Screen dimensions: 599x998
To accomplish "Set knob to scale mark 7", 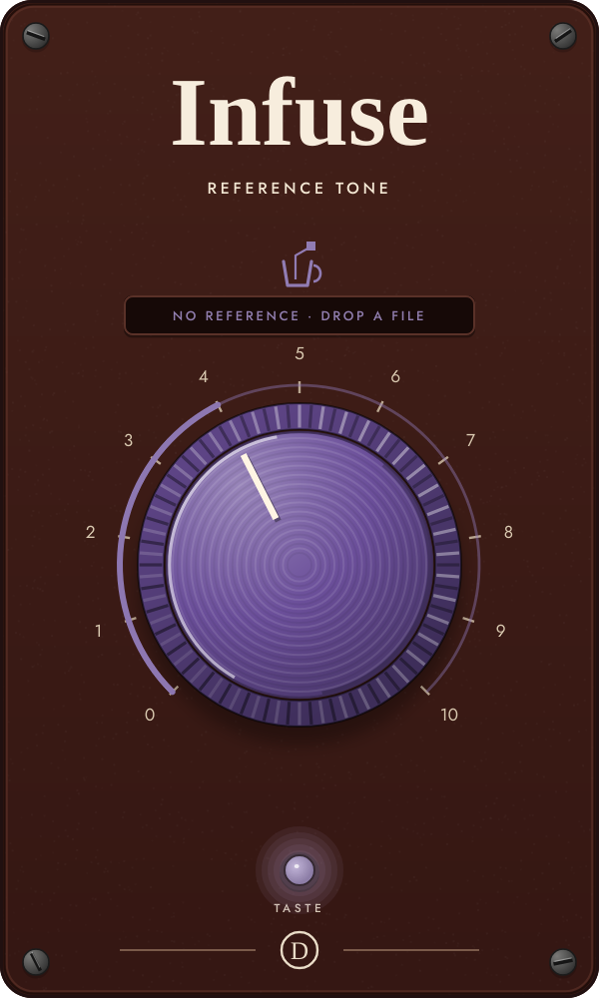I will tap(470, 440).
